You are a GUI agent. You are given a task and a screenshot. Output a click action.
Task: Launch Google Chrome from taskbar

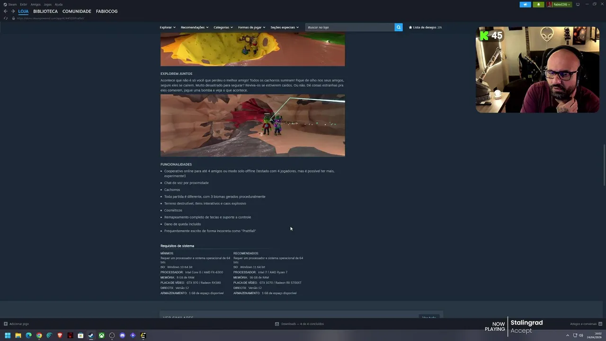pyautogui.click(x=39, y=335)
